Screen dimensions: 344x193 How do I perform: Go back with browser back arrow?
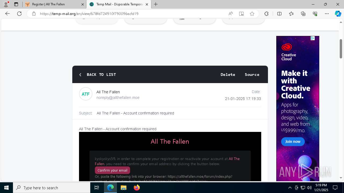point(8,14)
